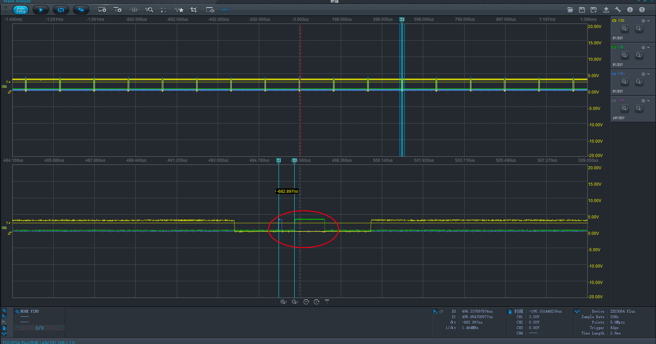Select the X0 cursor marker in zoom view
This screenshot has height=344, width=656.
click(294, 161)
